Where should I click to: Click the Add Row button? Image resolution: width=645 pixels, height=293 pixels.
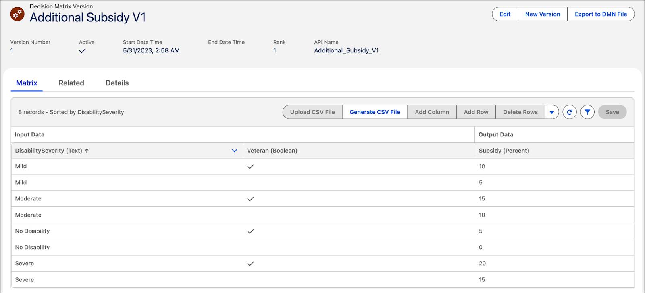pyautogui.click(x=476, y=112)
